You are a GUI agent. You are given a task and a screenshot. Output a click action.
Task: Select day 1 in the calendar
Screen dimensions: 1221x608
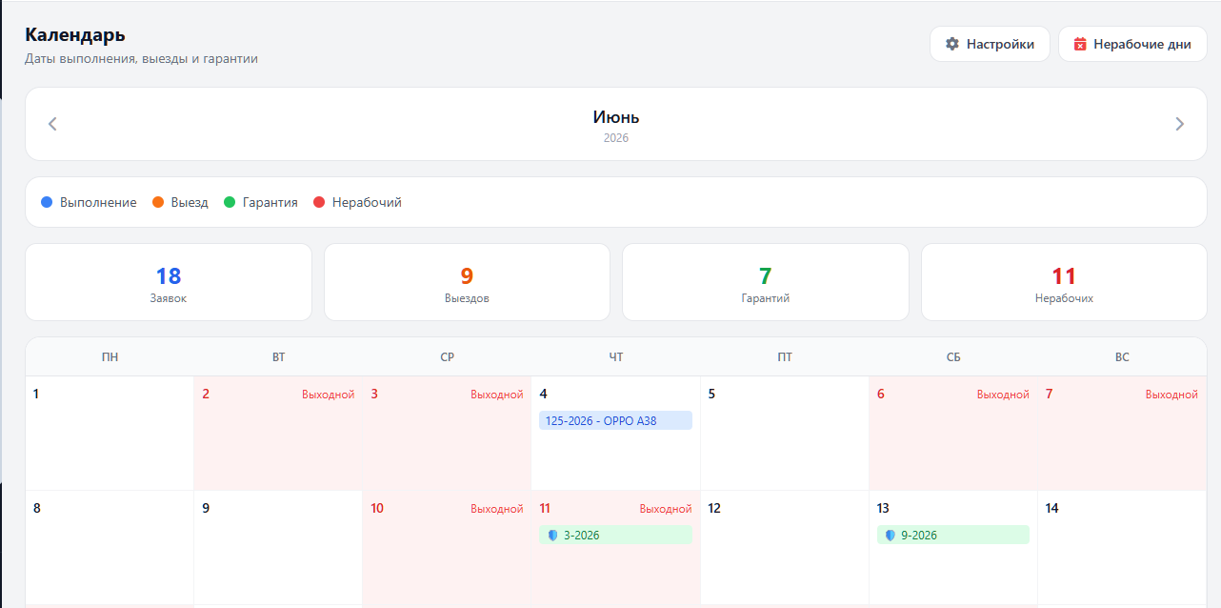pos(110,434)
